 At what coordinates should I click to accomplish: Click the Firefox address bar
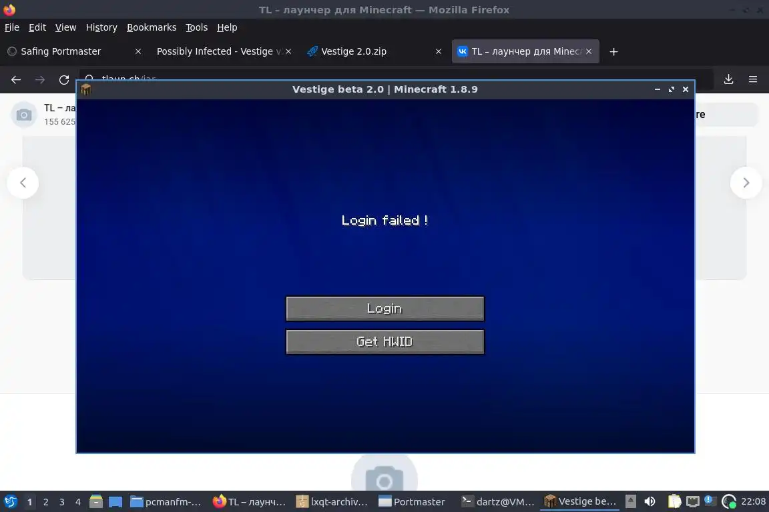tap(397, 79)
